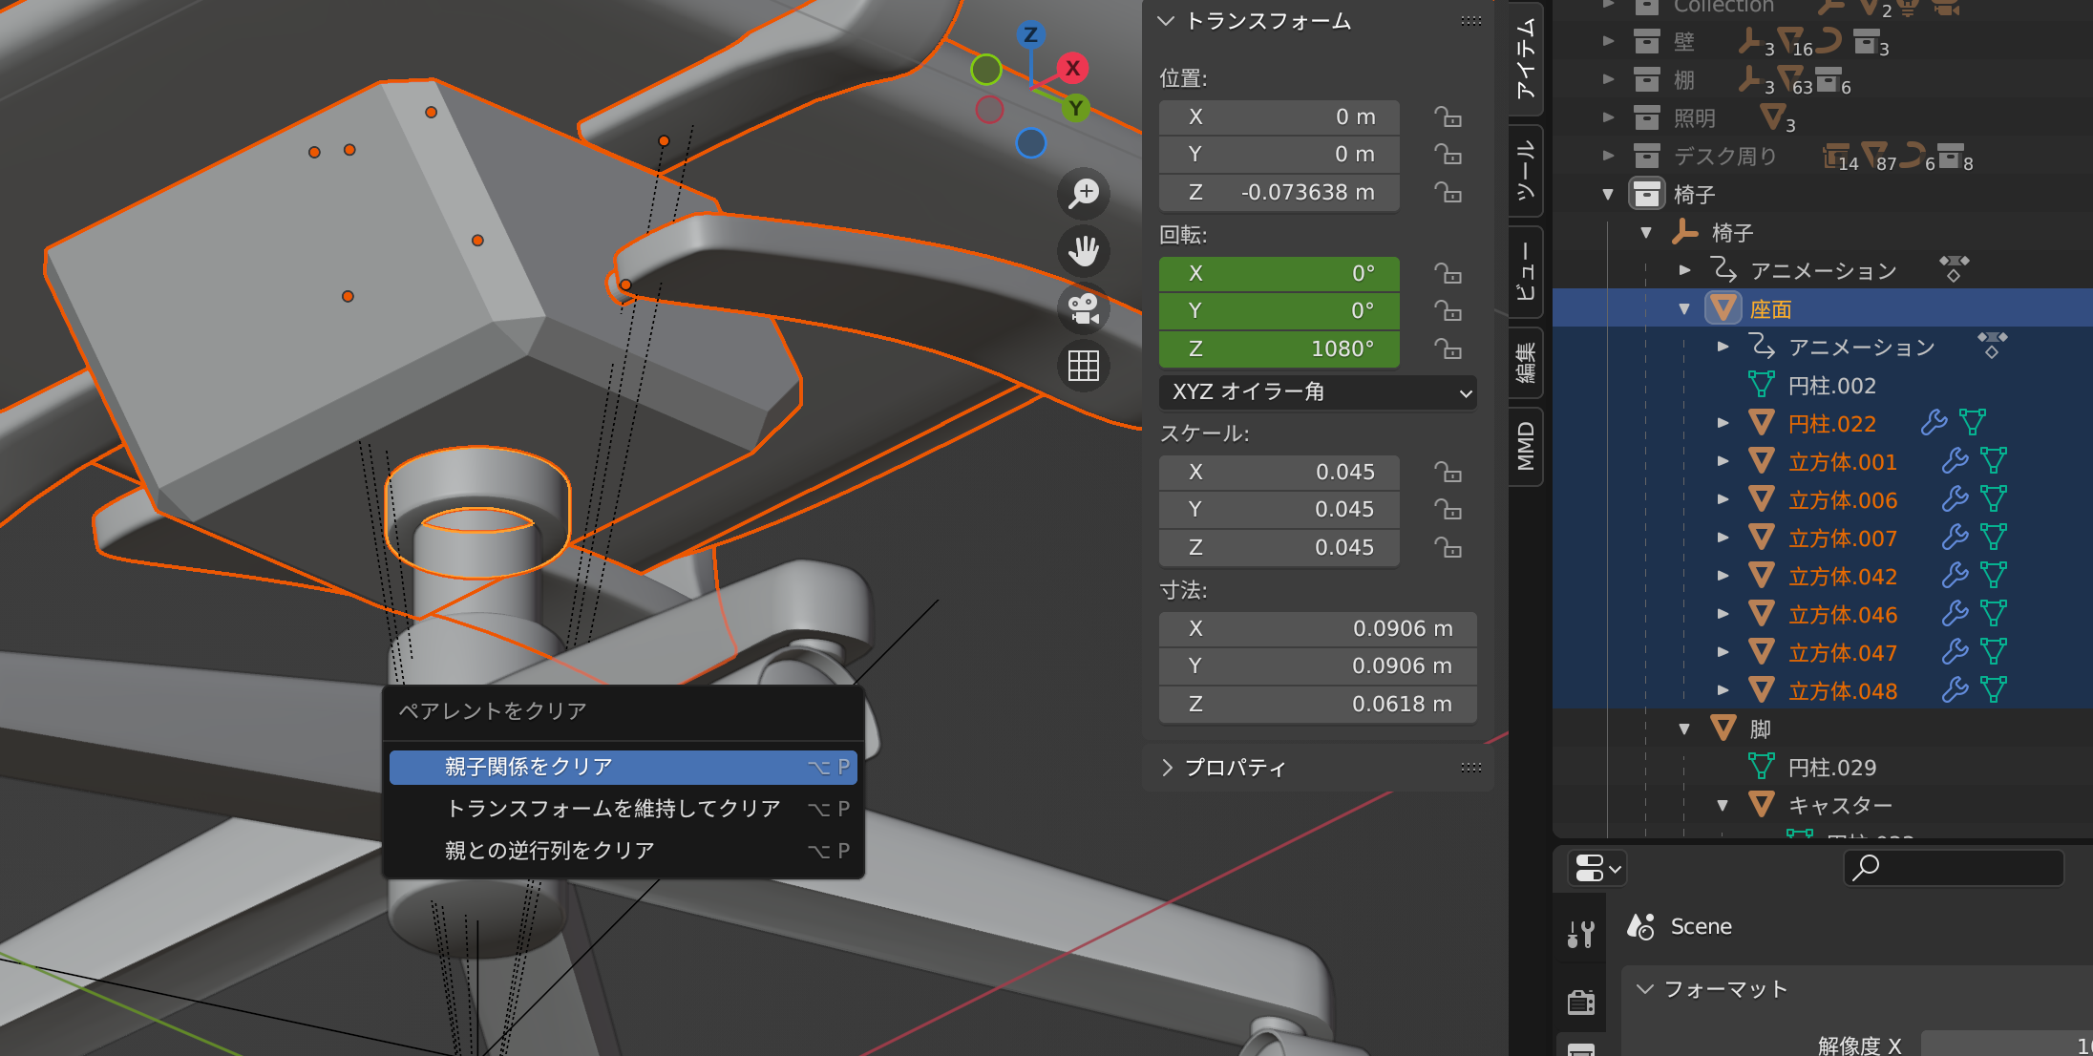
Task: Toggle lock for position X
Action: 1448,117
